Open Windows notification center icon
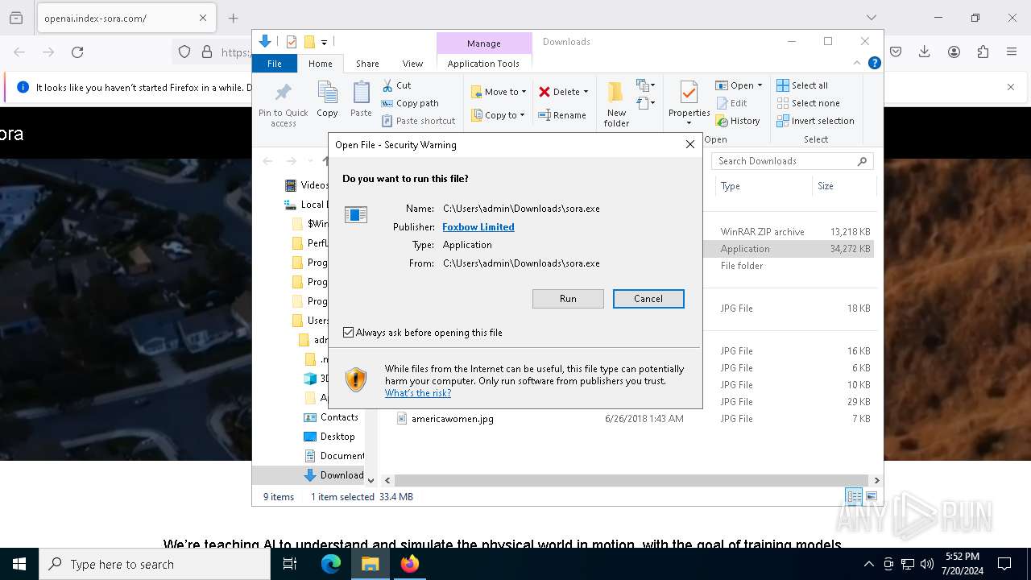 click(1004, 564)
